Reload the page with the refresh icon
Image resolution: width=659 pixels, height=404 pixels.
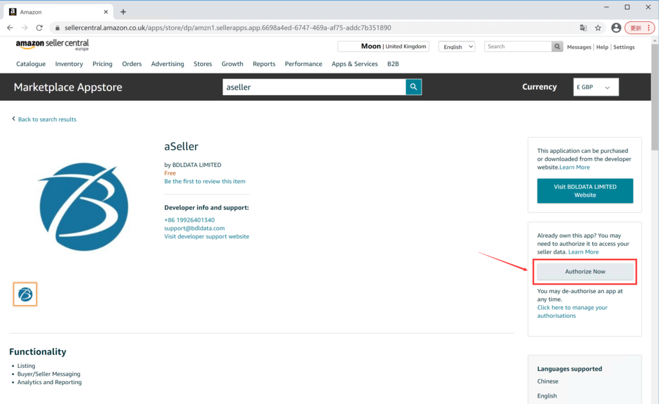39,28
